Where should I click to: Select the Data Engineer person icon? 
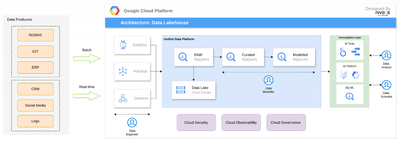[132, 123]
